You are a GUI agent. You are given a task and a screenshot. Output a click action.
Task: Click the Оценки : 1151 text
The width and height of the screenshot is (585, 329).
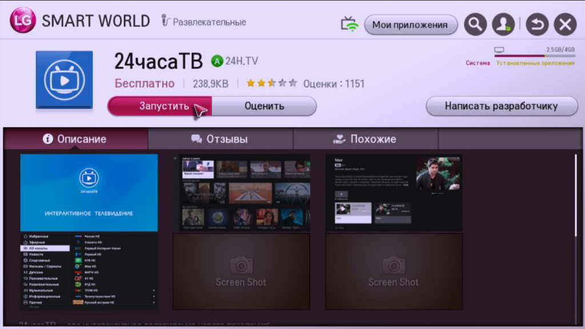click(334, 84)
